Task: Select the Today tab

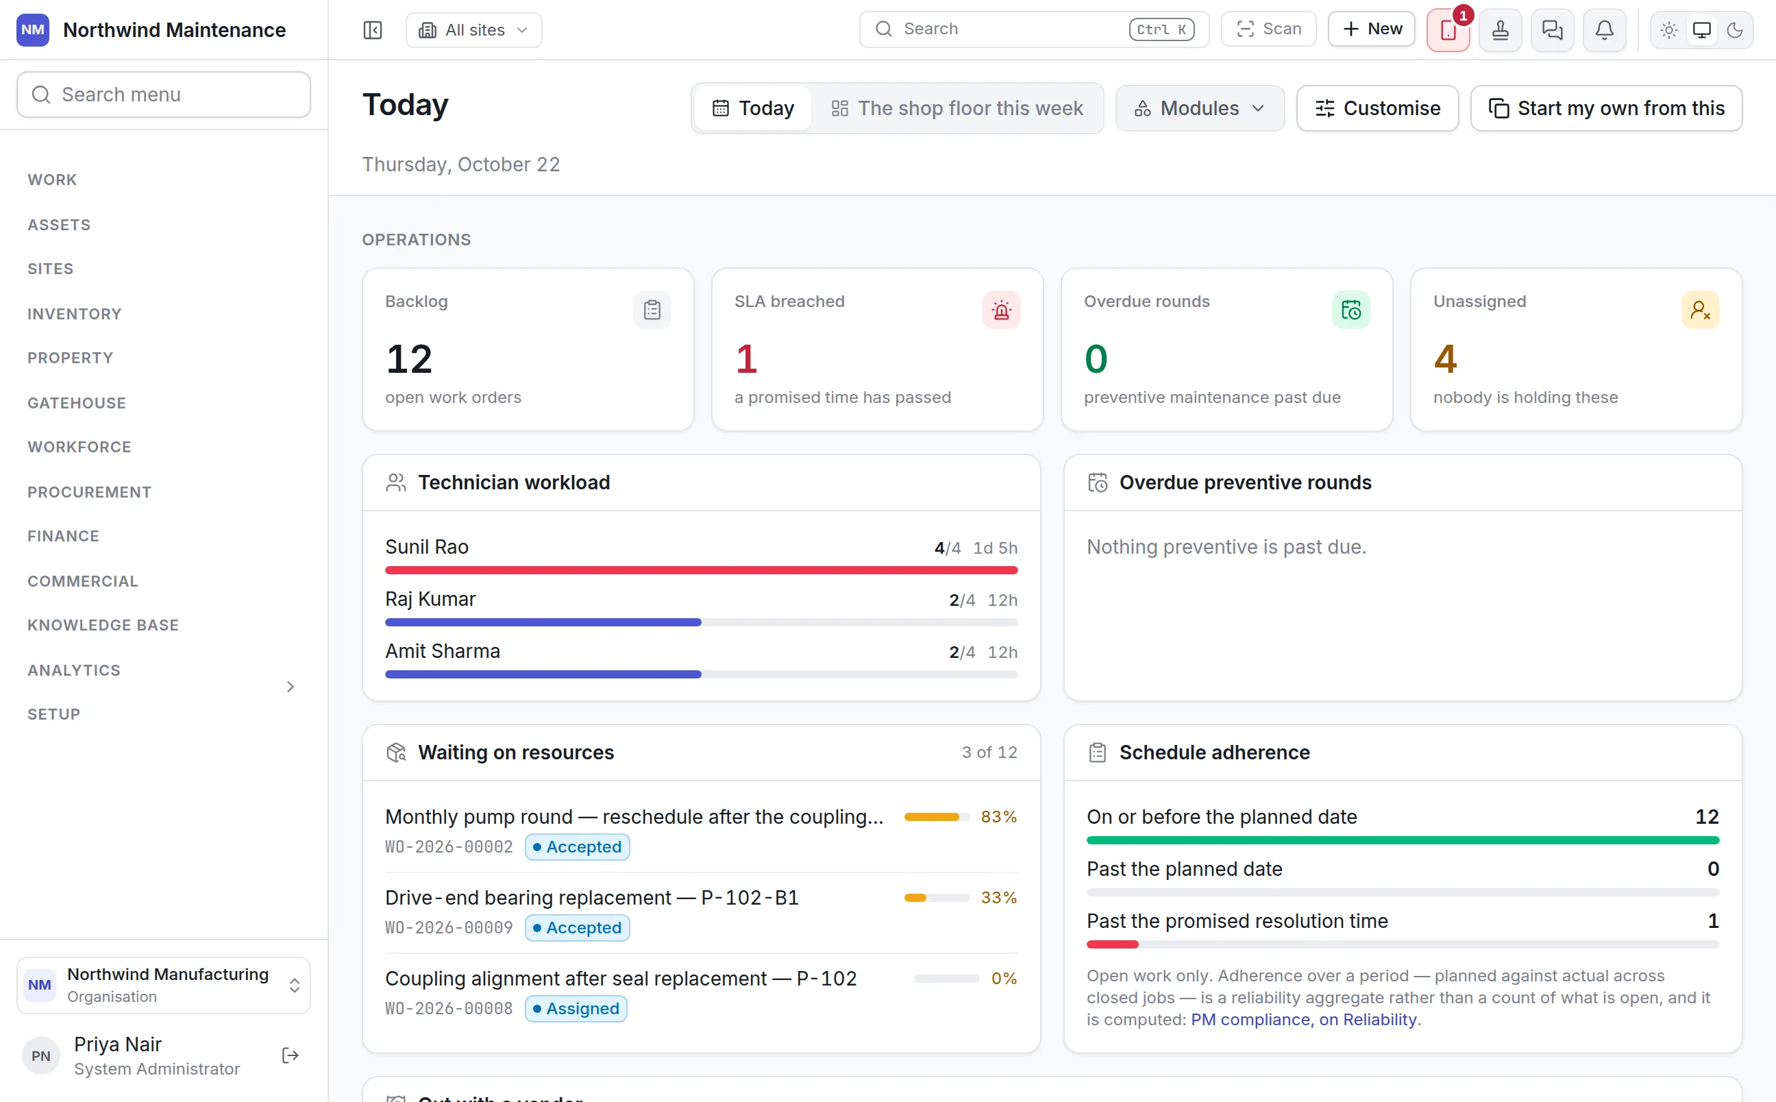Action: [752, 108]
